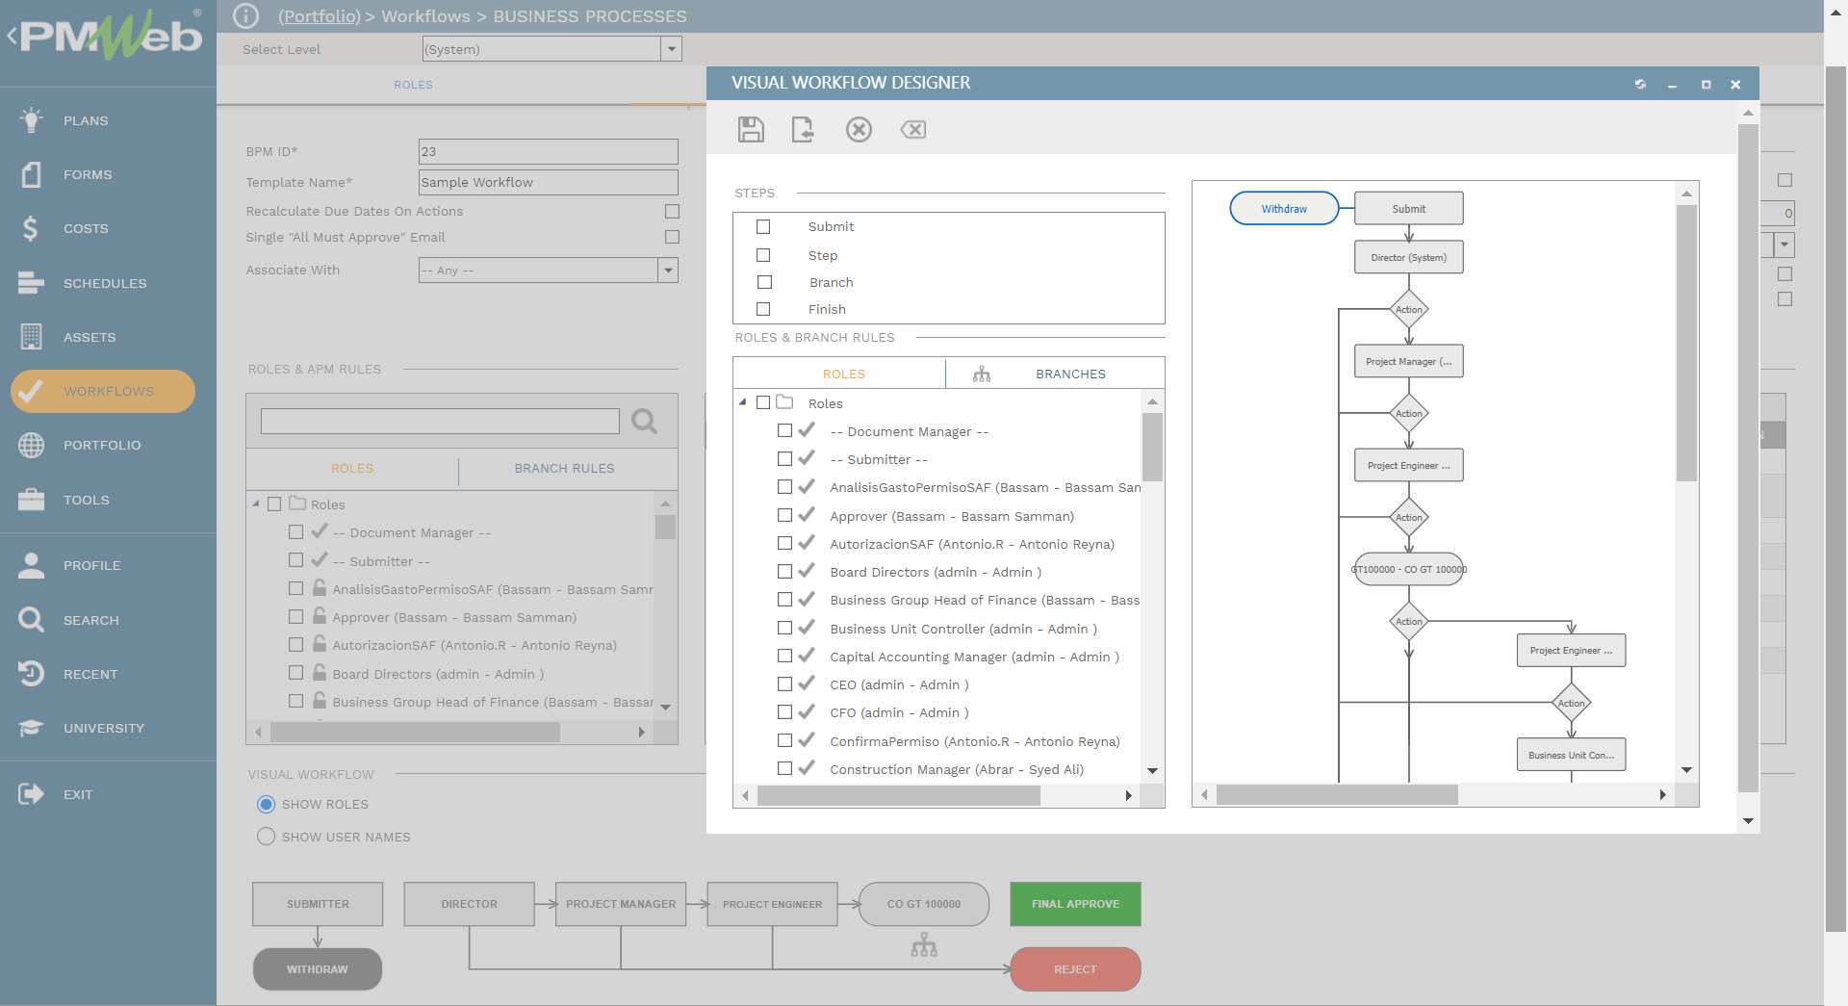Click inside the roles search input field
The image size is (1848, 1006).
point(439,421)
